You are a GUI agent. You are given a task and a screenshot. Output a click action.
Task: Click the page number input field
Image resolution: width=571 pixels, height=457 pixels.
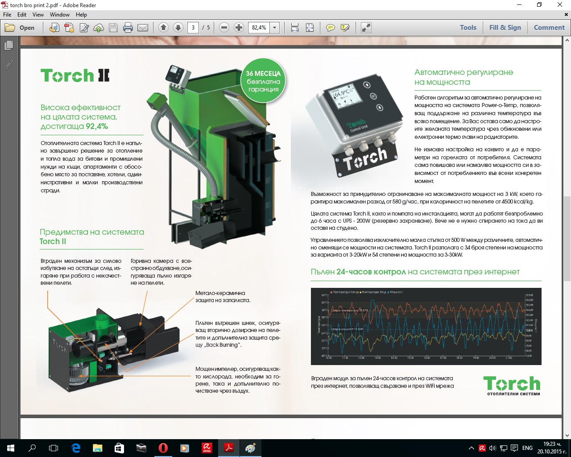click(x=193, y=28)
